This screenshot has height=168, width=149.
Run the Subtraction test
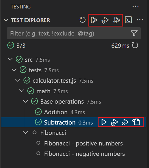pyautogui.click(x=104, y=122)
